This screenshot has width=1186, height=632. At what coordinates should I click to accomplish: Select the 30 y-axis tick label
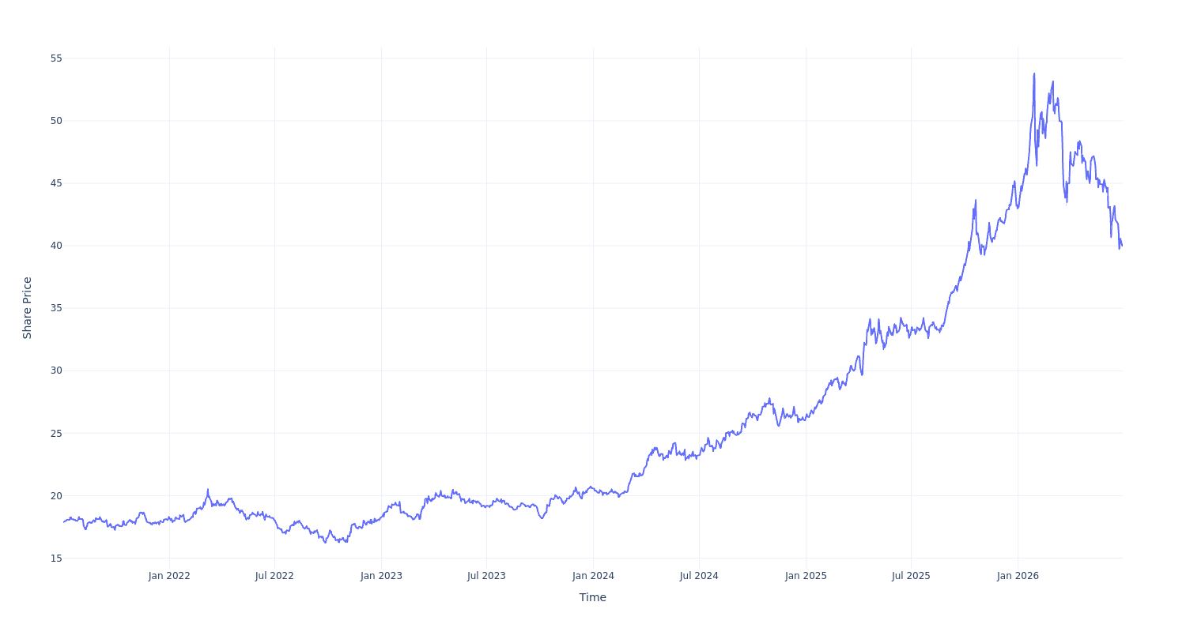click(56, 371)
